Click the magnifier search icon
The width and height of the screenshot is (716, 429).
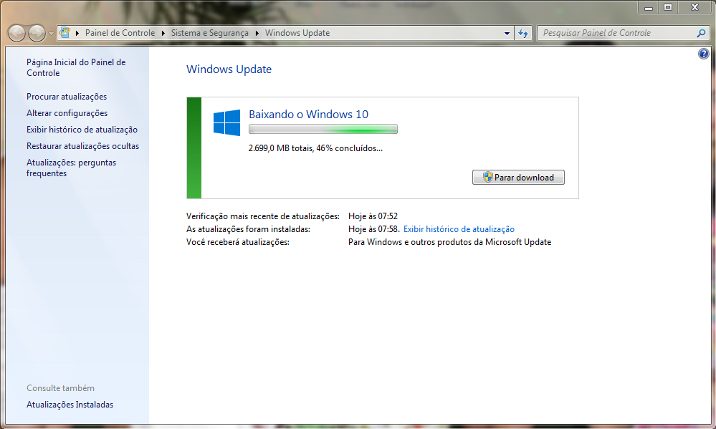[702, 33]
